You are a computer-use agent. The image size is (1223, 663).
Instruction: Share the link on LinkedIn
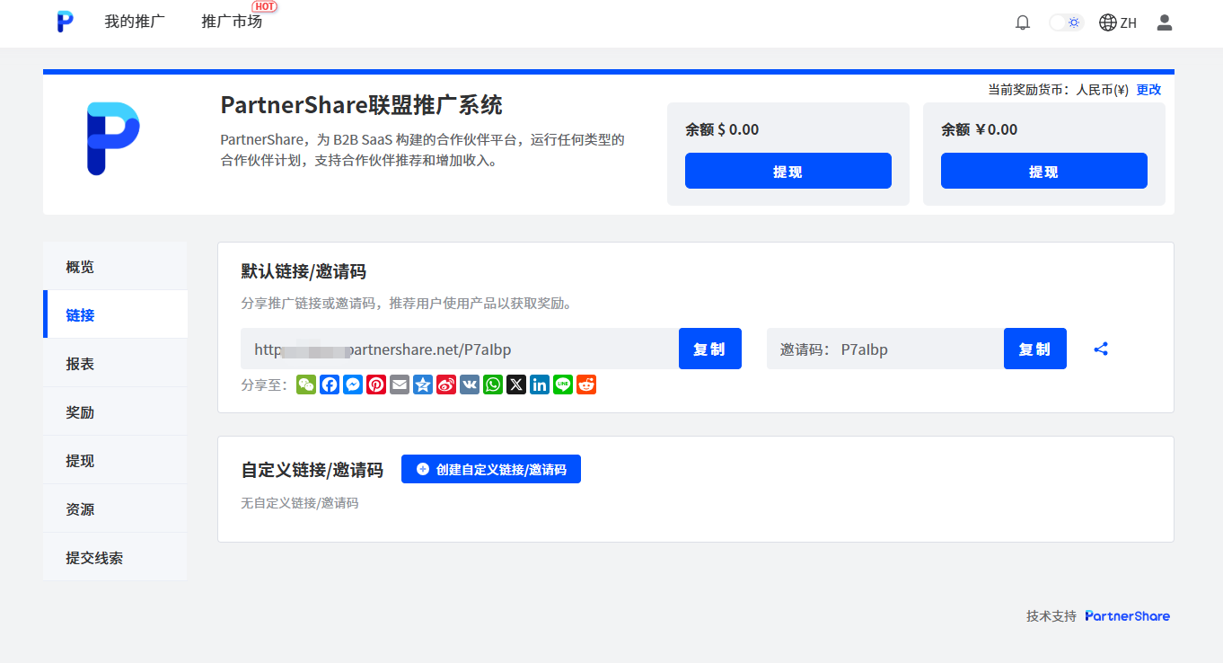click(540, 385)
